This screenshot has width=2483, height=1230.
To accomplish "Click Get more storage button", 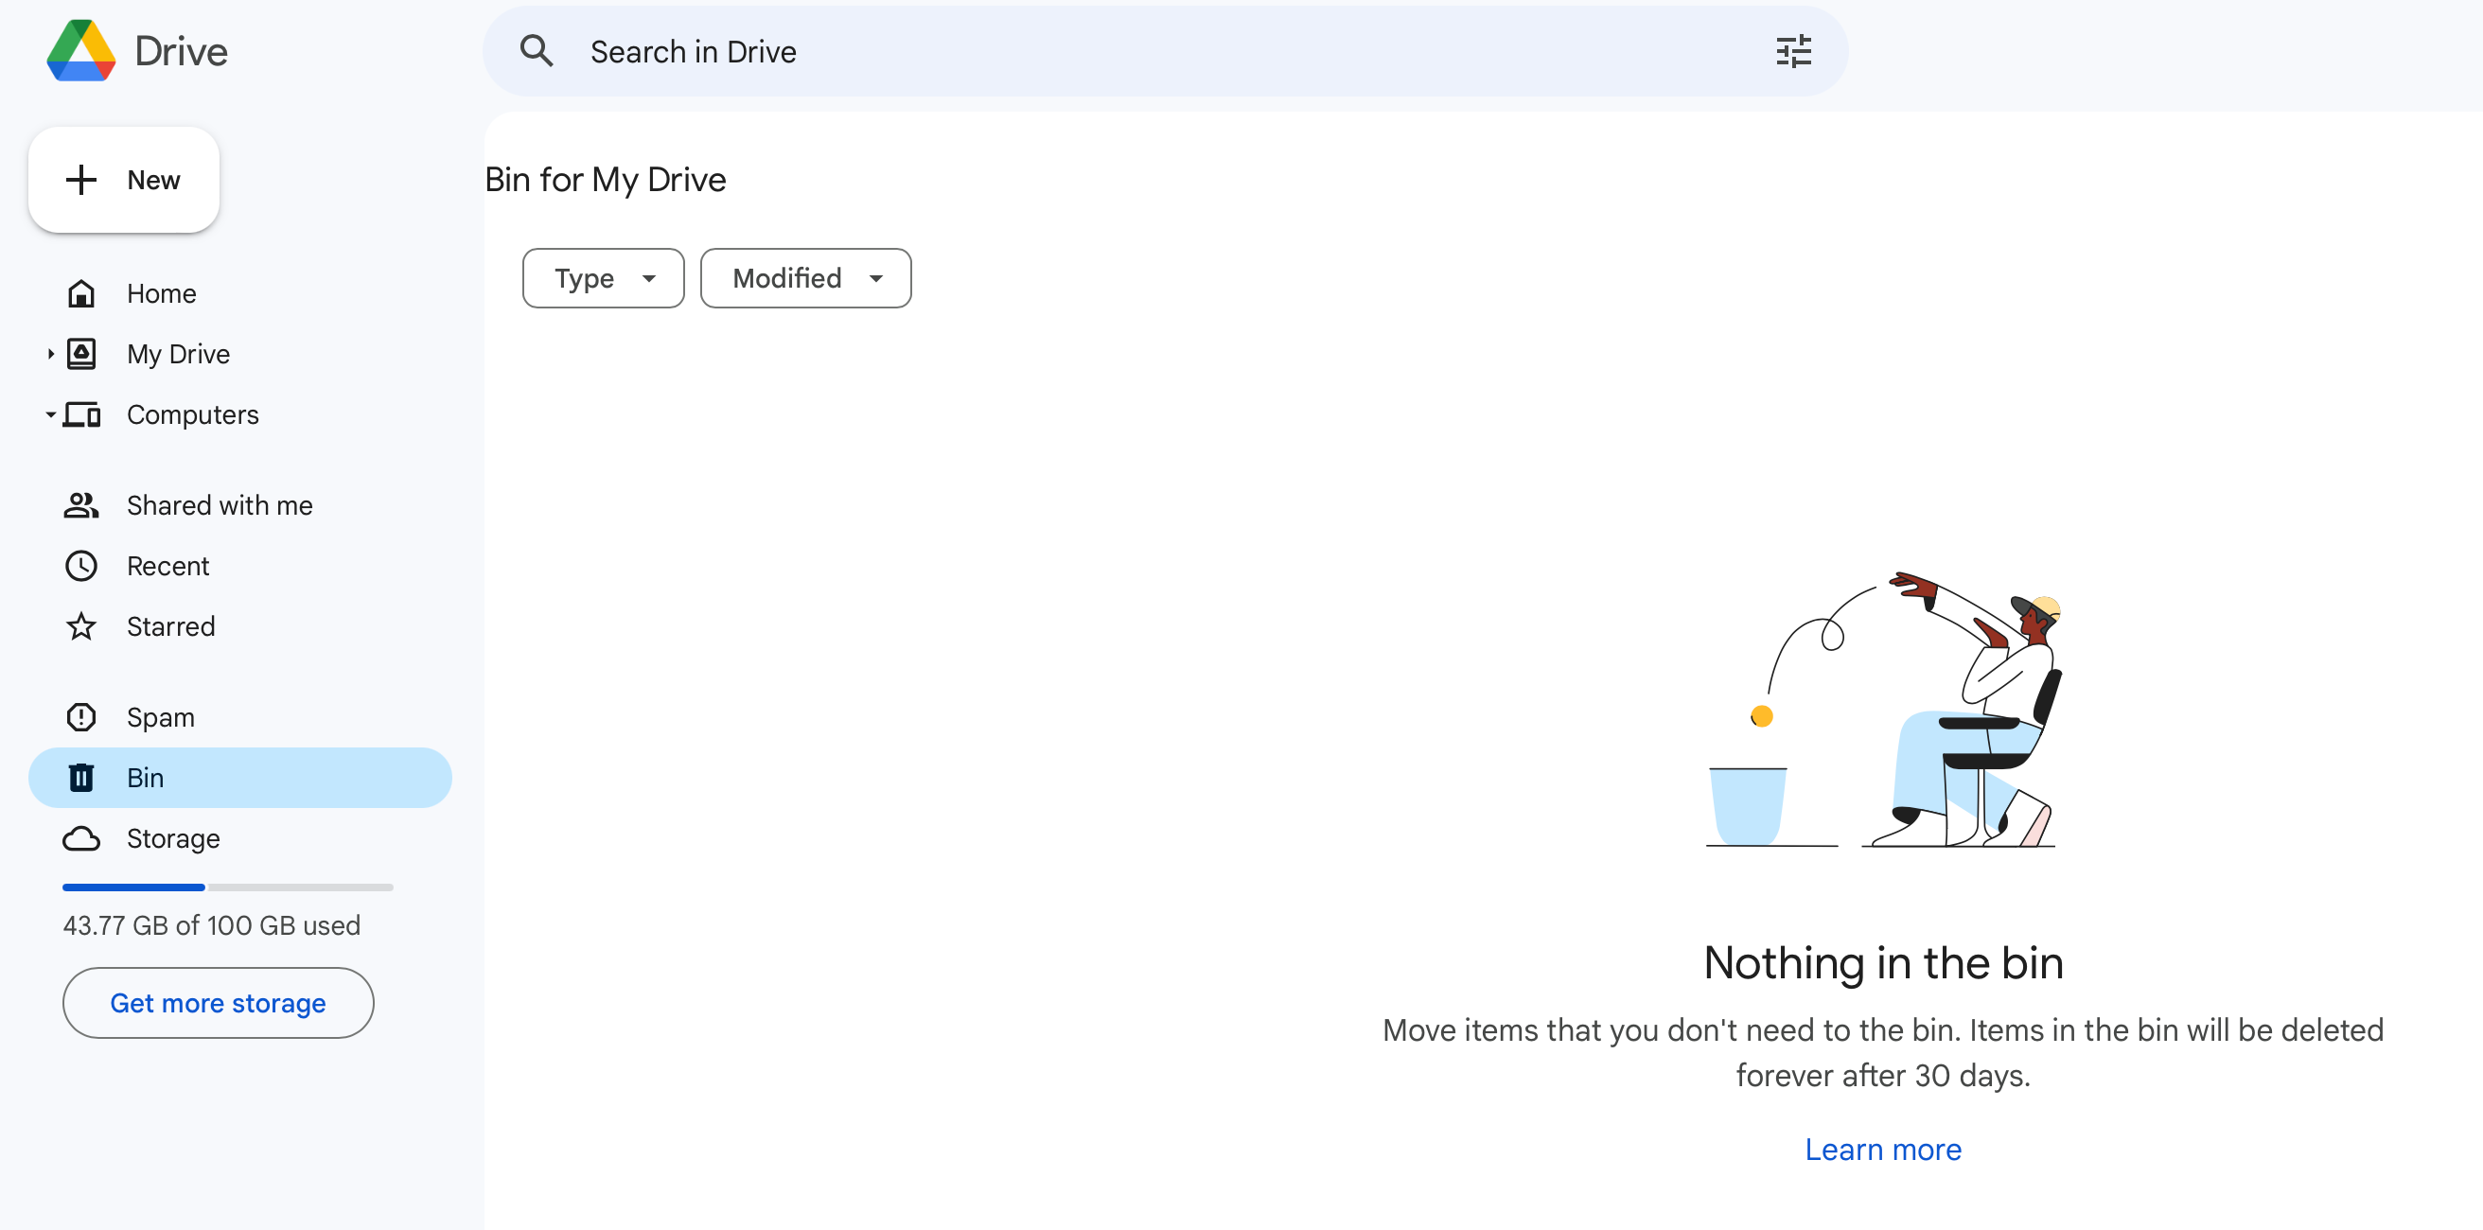I will (218, 1003).
